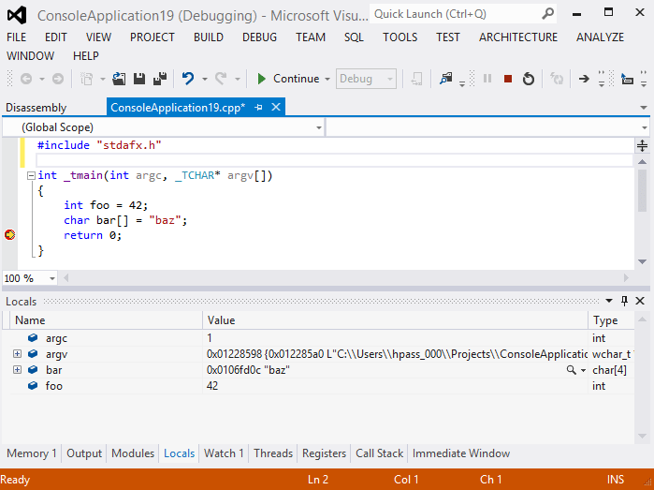This screenshot has width=654, height=490.
Task: Click the Value column header in Locals
Action: [x=396, y=320]
